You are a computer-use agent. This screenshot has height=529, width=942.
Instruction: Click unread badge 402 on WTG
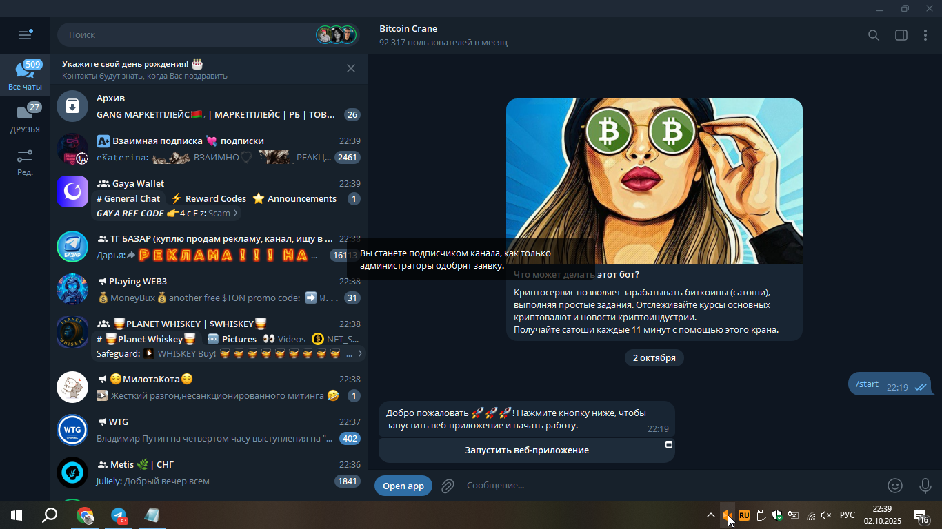tap(350, 439)
